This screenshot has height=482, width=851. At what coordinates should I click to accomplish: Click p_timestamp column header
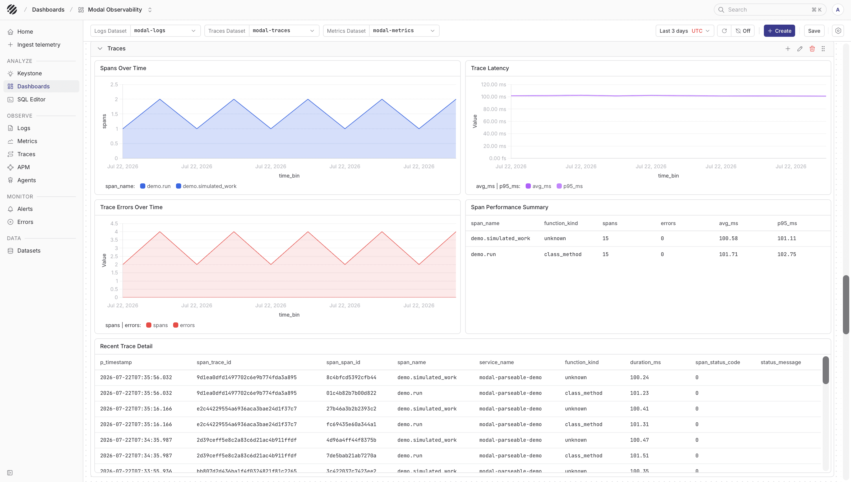pyautogui.click(x=116, y=362)
